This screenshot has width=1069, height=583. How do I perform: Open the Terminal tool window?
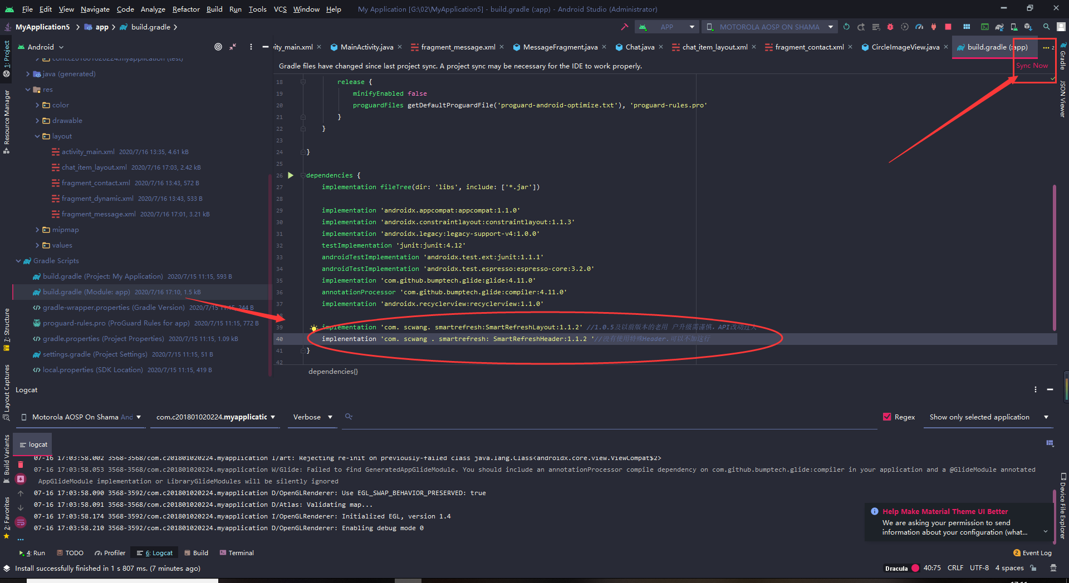point(237,552)
